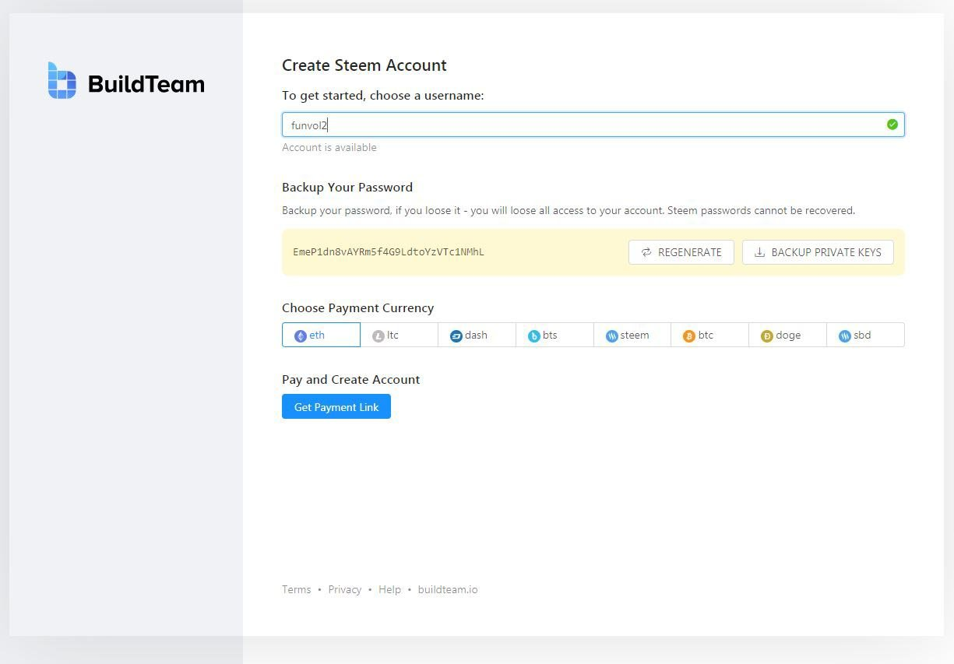Click the 'Backup Your Password' heading
This screenshot has height=664, width=954.
pos(347,187)
